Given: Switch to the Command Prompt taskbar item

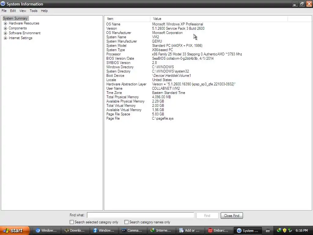Looking at the screenshot, I should 133,231.
